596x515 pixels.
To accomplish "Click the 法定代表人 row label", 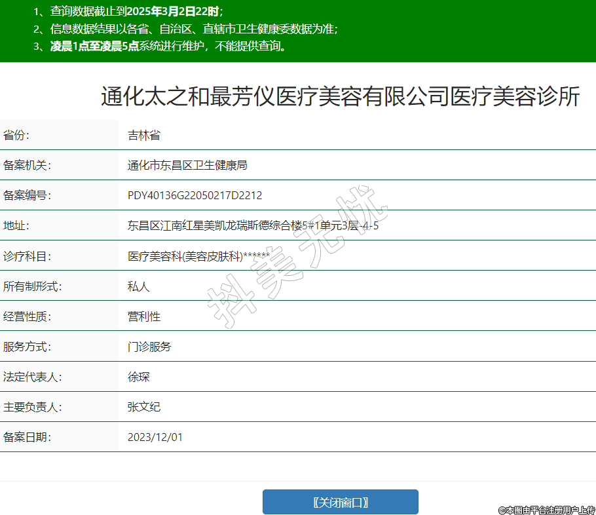I will click(32, 377).
